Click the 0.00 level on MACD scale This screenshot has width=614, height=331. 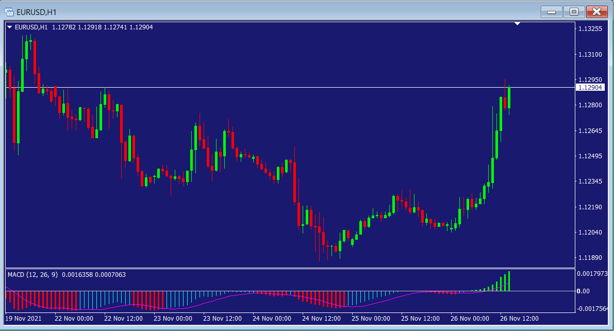coord(583,291)
